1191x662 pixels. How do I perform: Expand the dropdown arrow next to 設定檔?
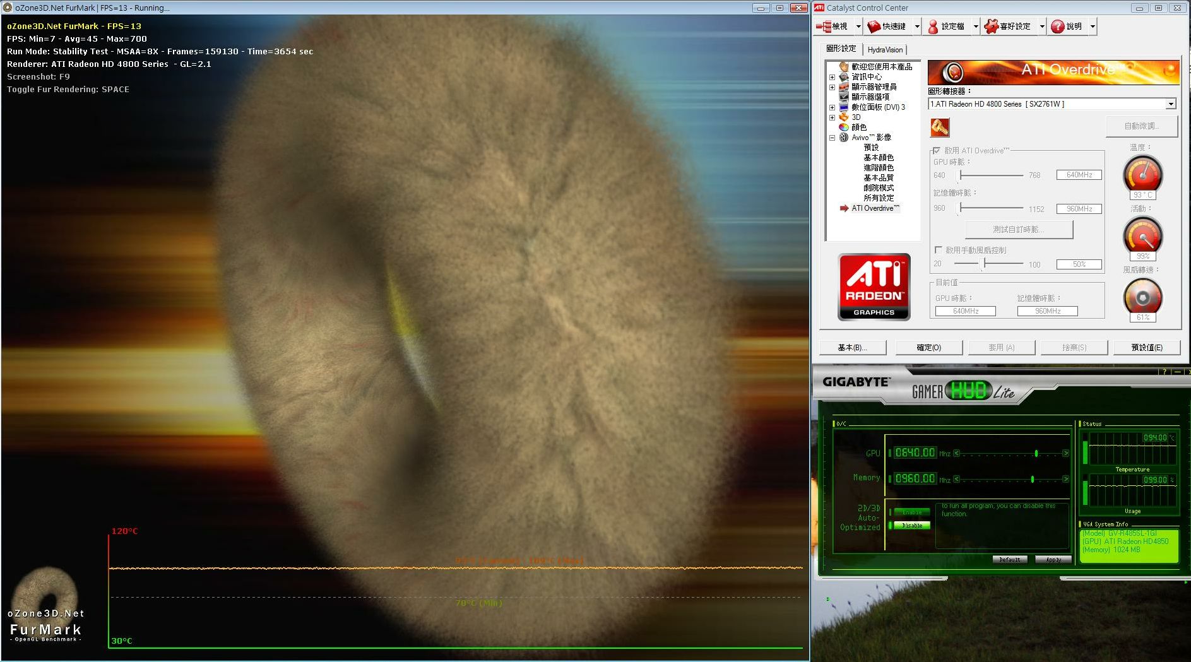[x=976, y=27]
